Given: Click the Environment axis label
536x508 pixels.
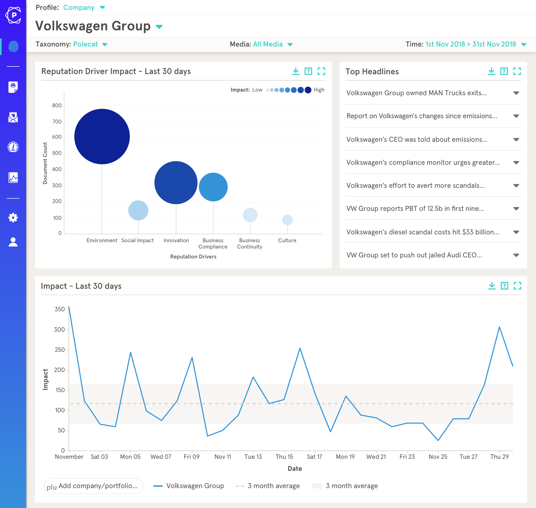Looking at the screenshot, I should click(102, 240).
